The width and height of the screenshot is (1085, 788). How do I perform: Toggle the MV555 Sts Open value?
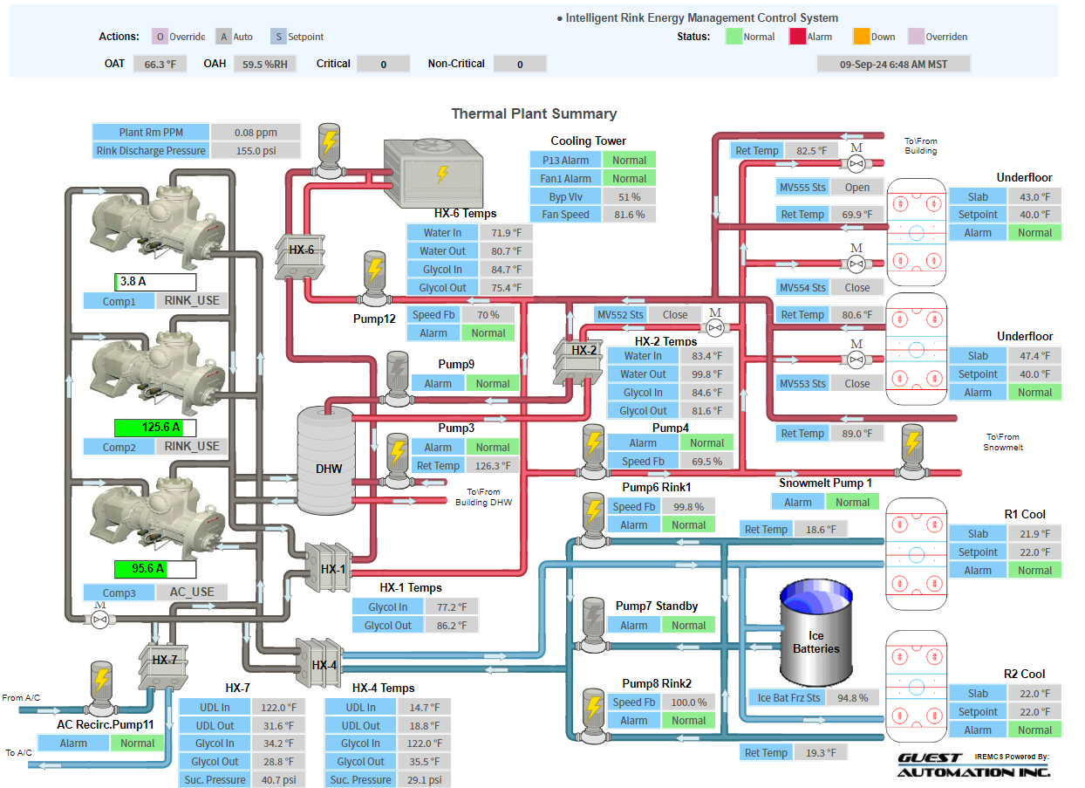[856, 188]
